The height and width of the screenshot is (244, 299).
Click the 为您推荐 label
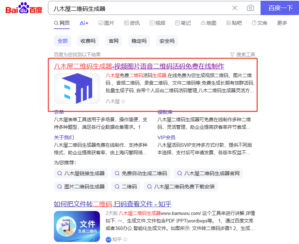coord(65,163)
